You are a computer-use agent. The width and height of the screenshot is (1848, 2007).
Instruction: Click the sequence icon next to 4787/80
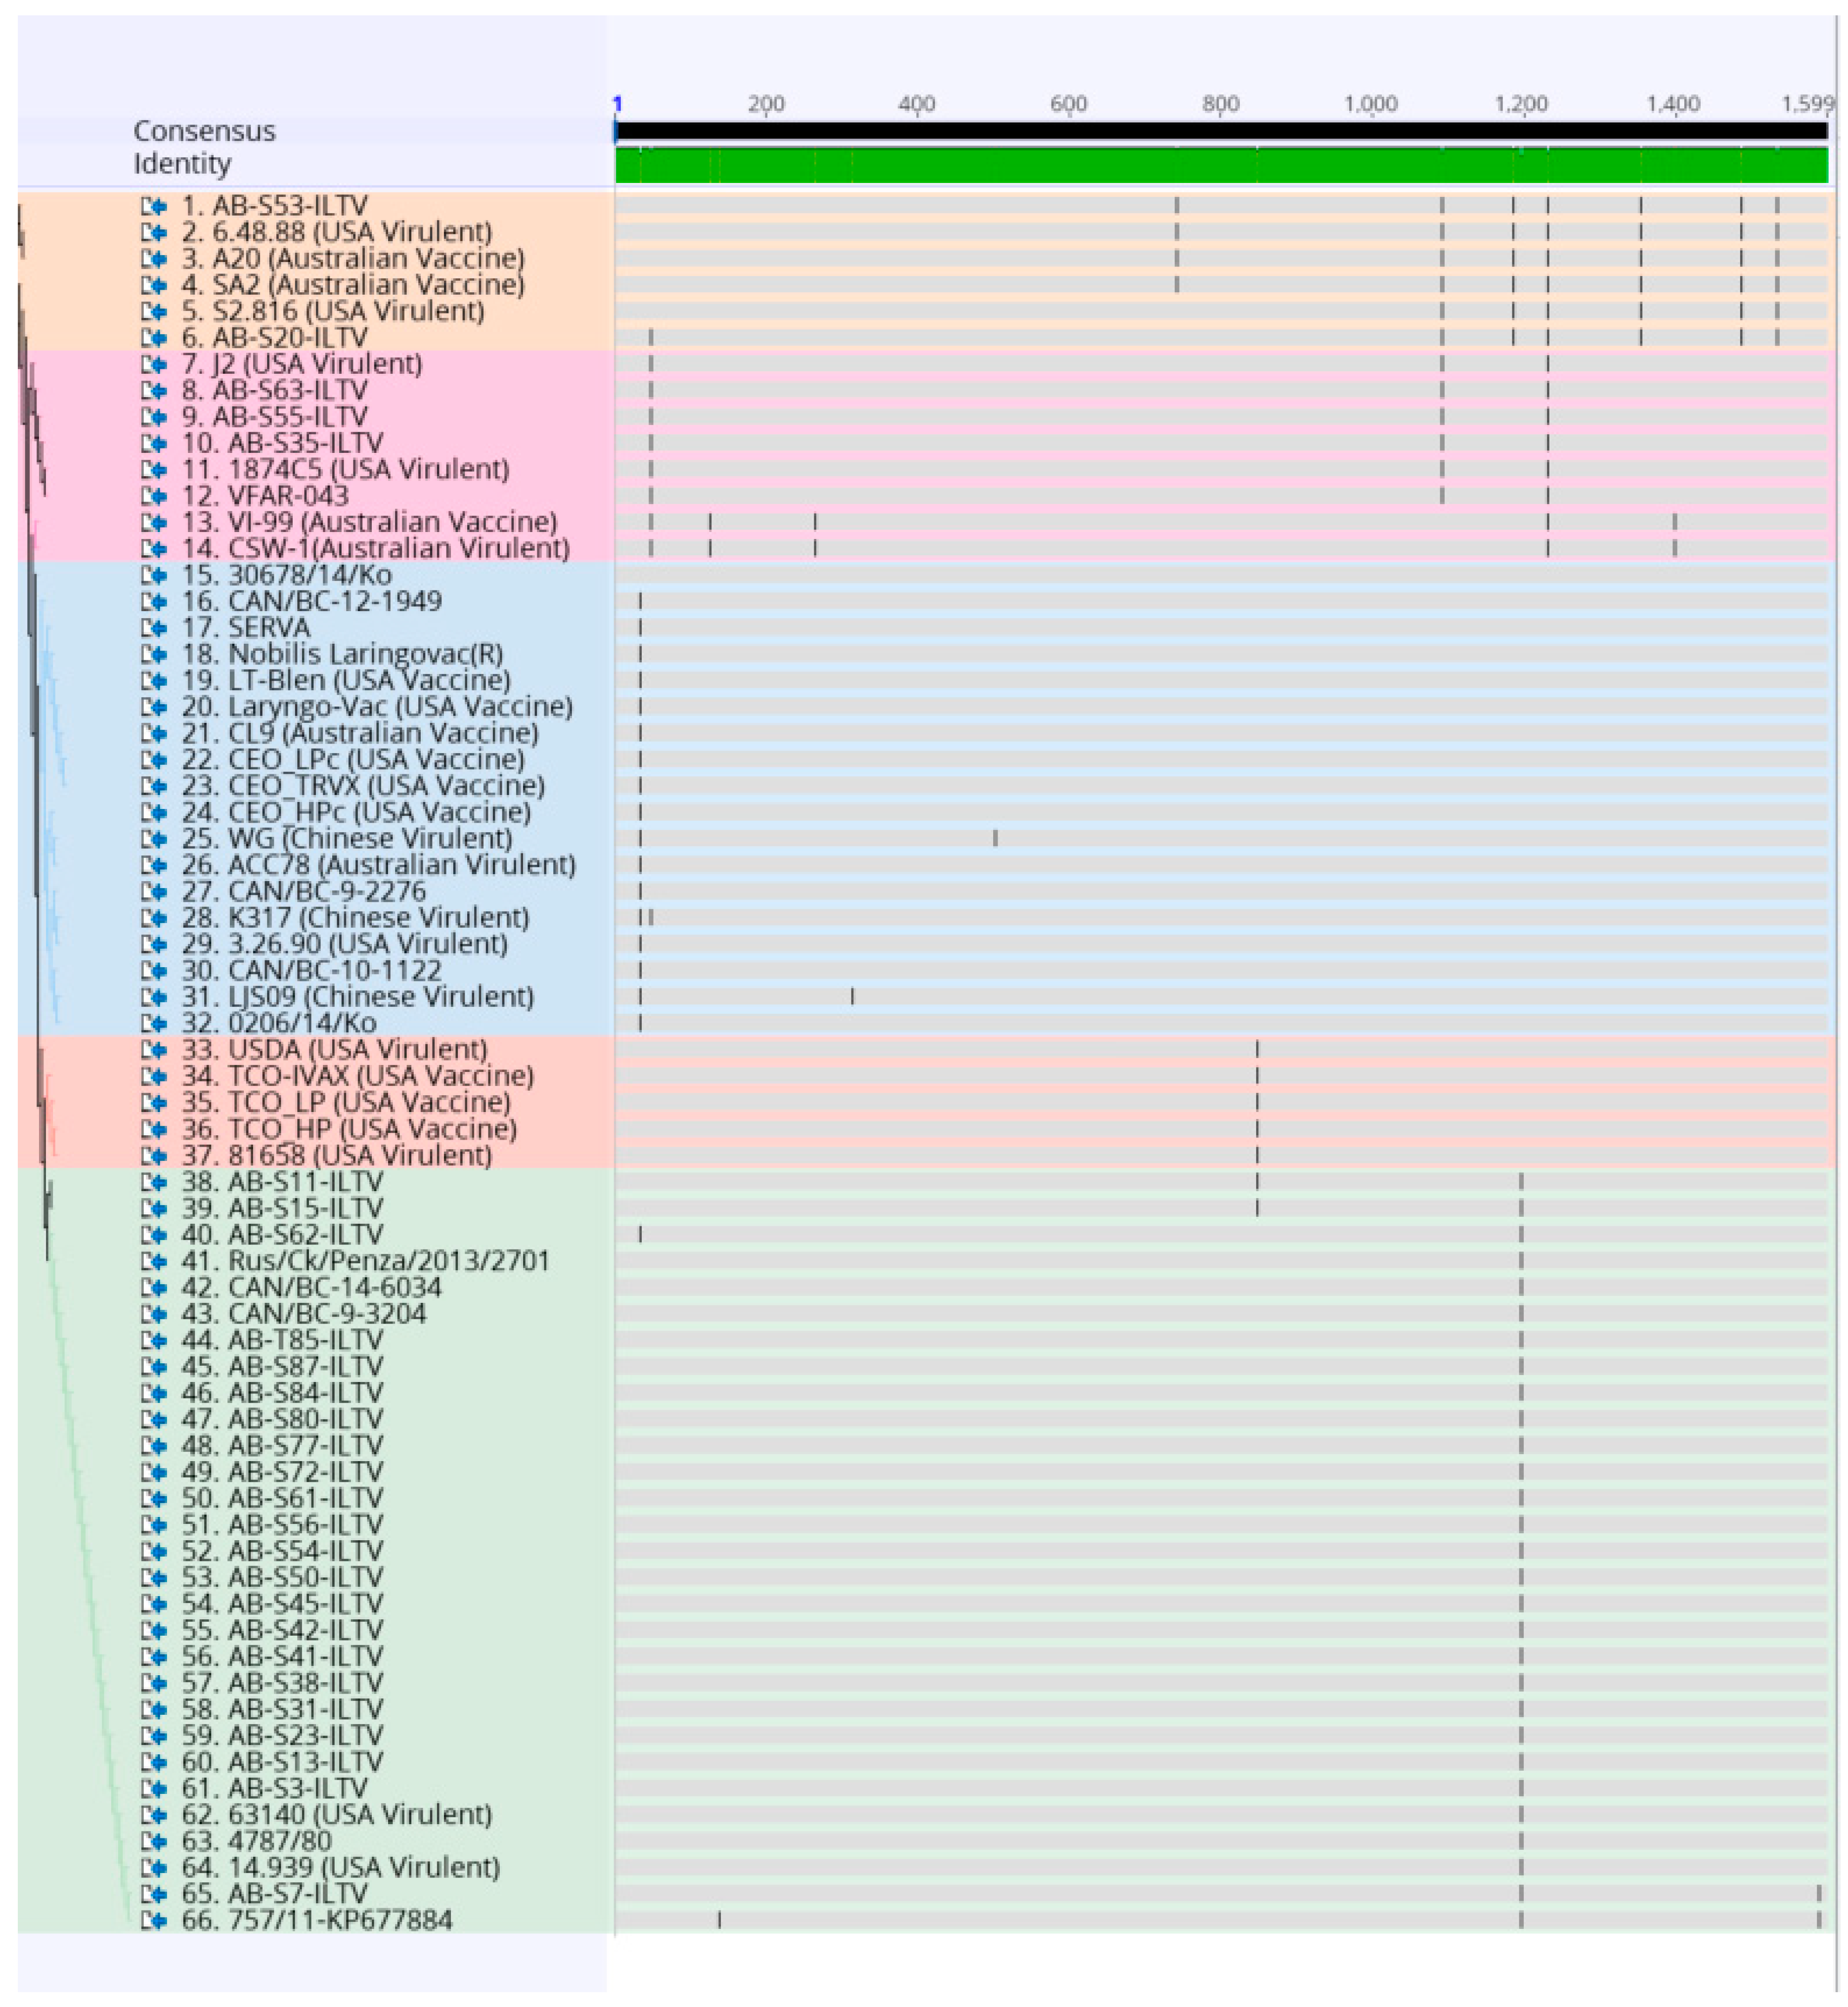(154, 1841)
